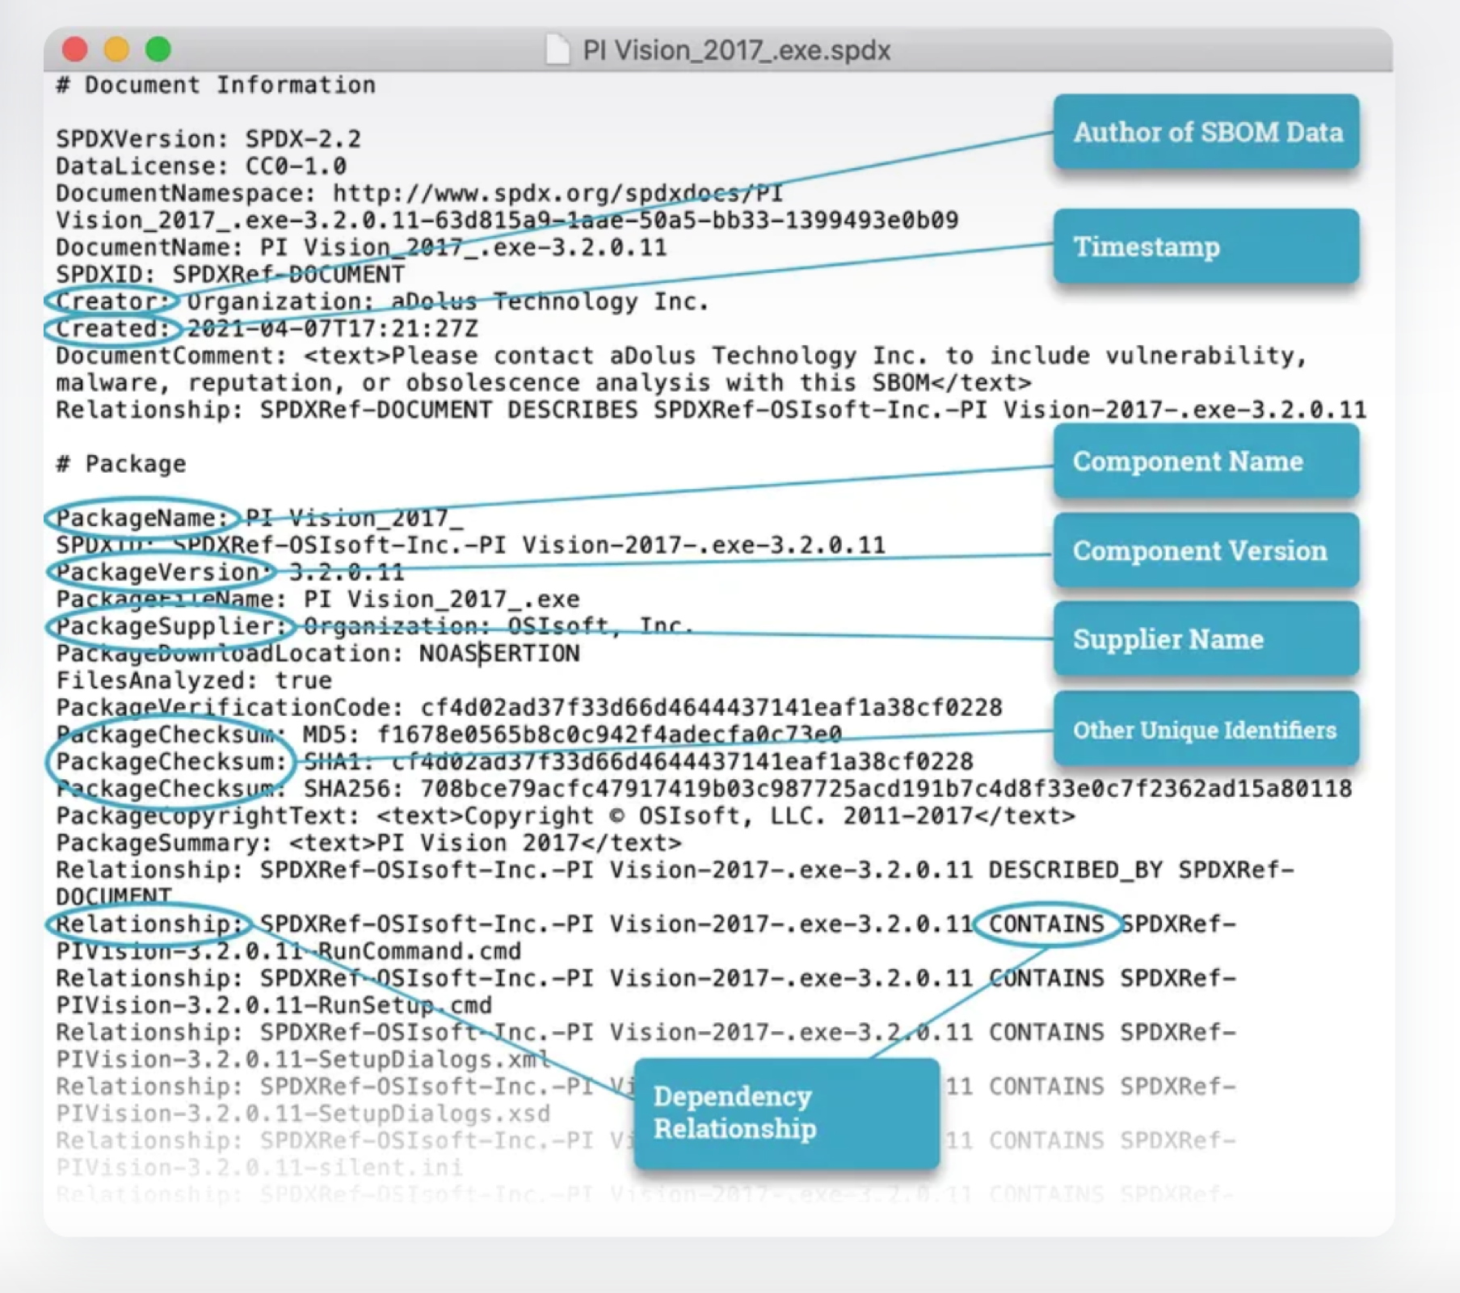Image resolution: width=1460 pixels, height=1293 pixels.
Task: Click the timestamp '2021-04-07T17:21:27Z'
Action: click(x=332, y=329)
